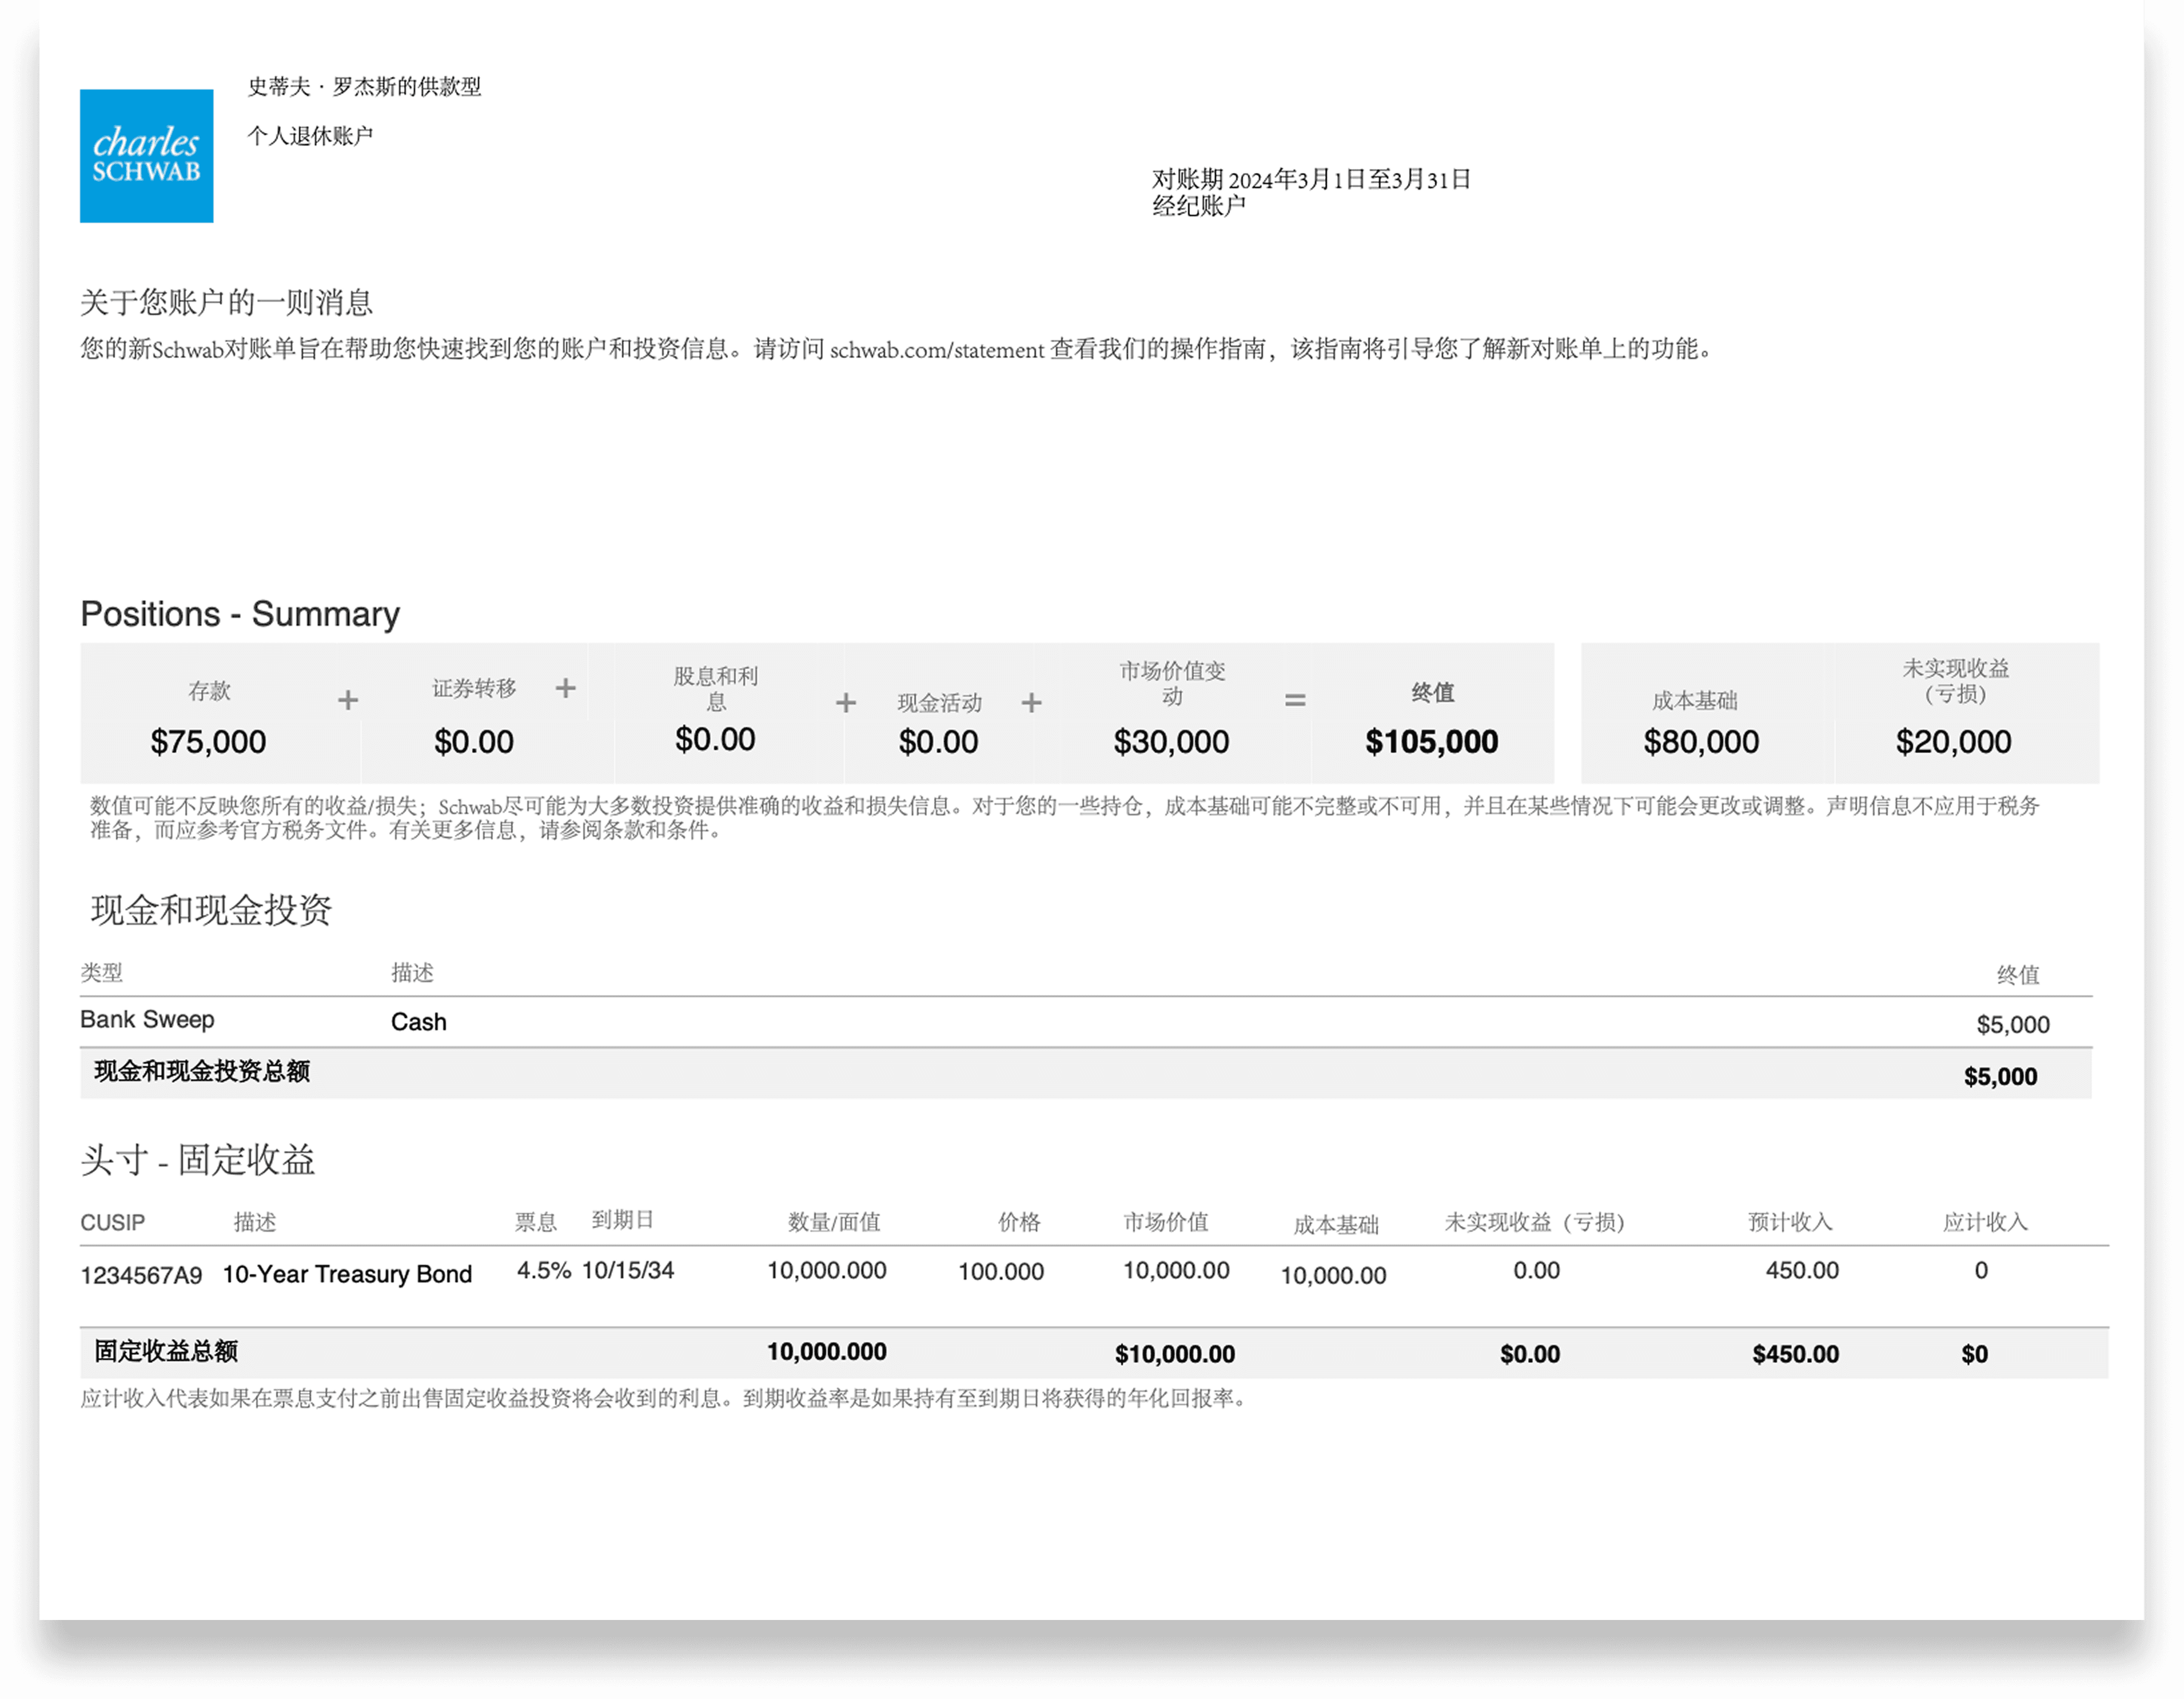This screenshot has height=1699, width=2184.
Task: Click the equals sign before 终值
Action: (1294, 700)
